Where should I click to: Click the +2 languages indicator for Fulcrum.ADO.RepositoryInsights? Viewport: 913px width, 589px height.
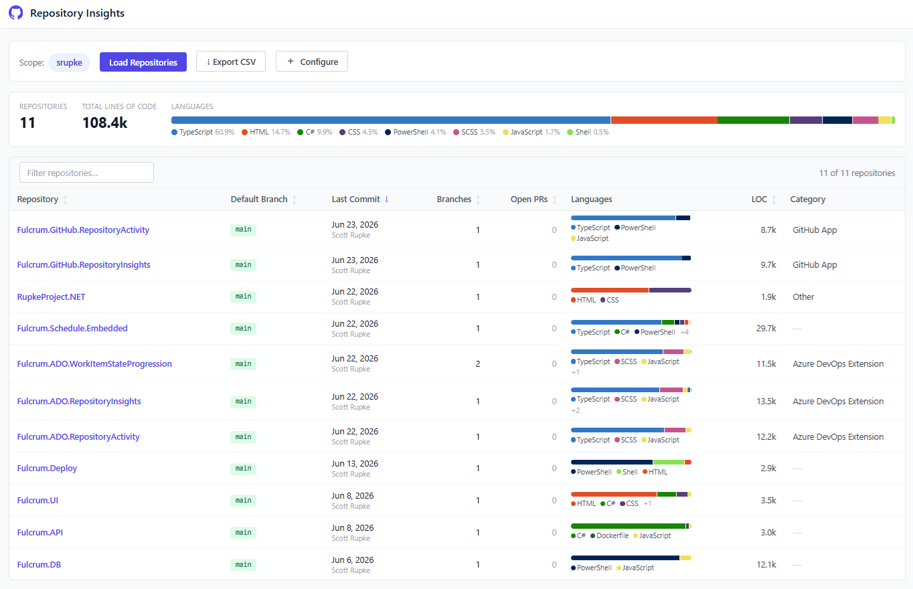click(x=576, y=410)
